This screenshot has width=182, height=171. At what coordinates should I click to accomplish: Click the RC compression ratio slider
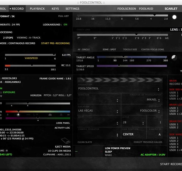[x=30, y=66]
